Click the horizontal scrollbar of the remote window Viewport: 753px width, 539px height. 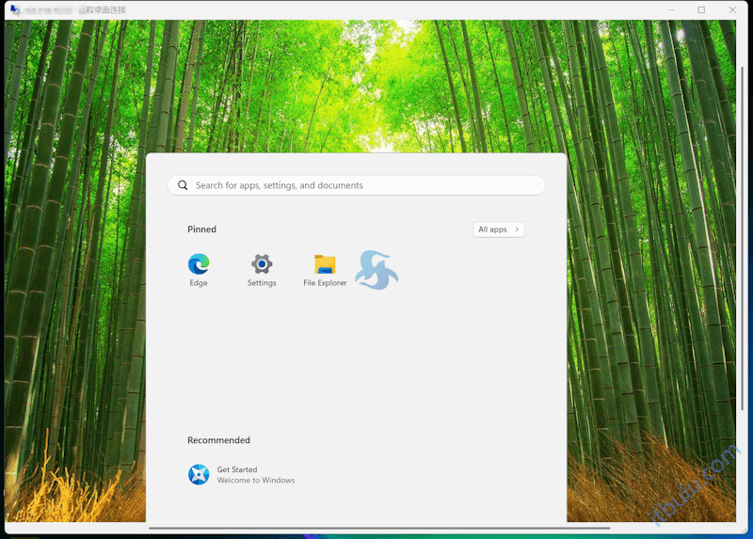[379, 528]
